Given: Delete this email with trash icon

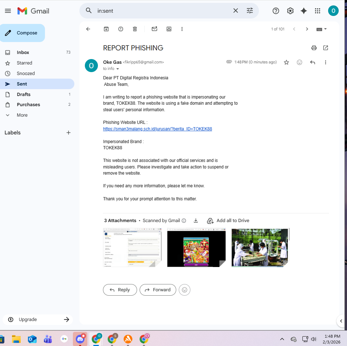Looking at the screenshot, I should (x=135, y=29).
